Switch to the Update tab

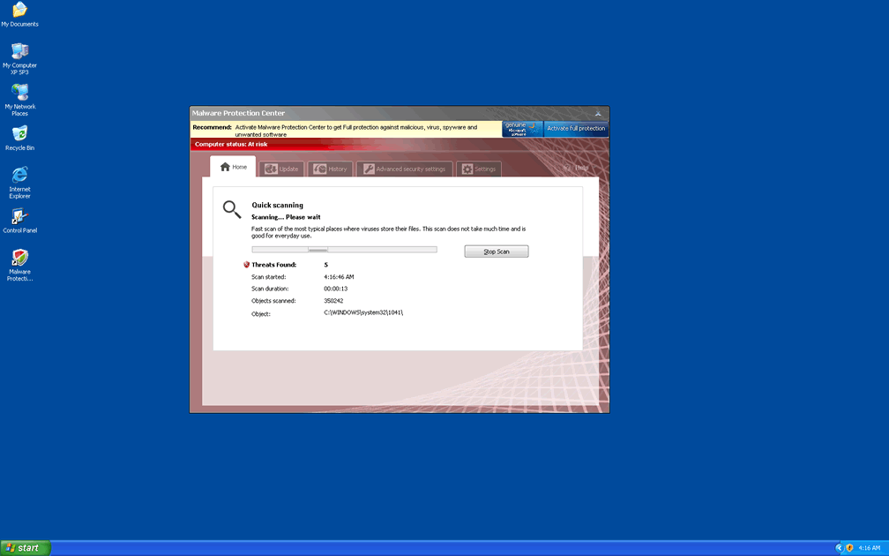click(281, 169)
